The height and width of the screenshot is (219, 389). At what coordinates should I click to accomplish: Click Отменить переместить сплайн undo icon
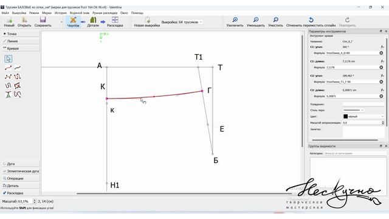coord(311,19)
